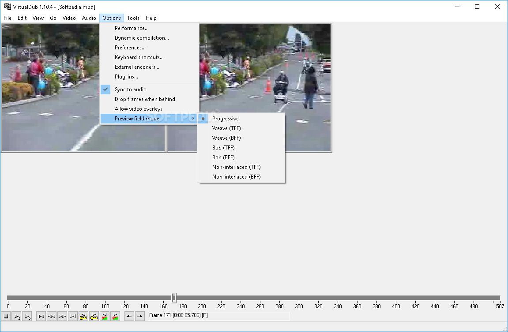The height and width of the screenshot is (332, 508).
Task: Minimize the VirtualDub window
Action: 457,7
